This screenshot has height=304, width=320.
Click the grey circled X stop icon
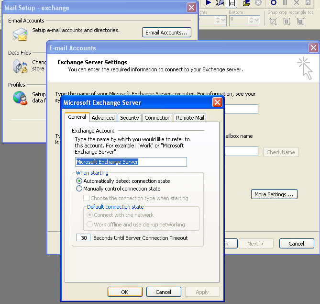[258, 3]
